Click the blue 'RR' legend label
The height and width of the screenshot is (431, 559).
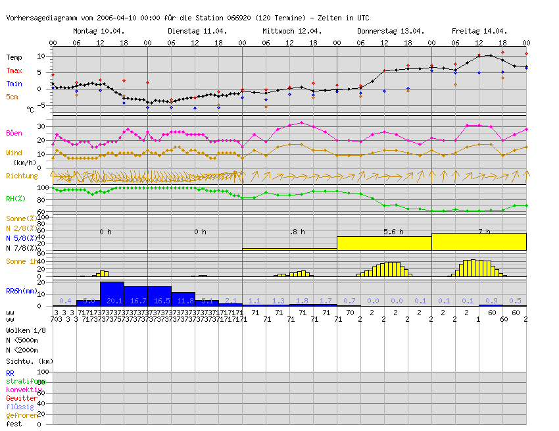[x=10, y=373]
